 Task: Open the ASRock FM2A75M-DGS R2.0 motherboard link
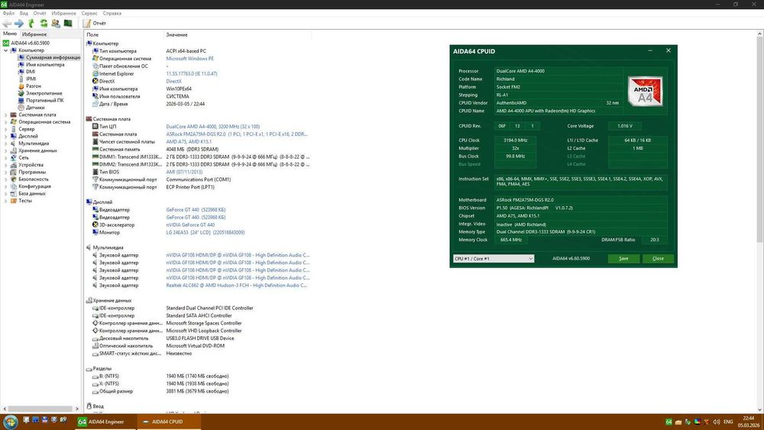click(x=237, y=134)
